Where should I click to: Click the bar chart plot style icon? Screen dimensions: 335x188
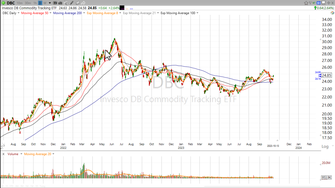[x=60, y=3]
